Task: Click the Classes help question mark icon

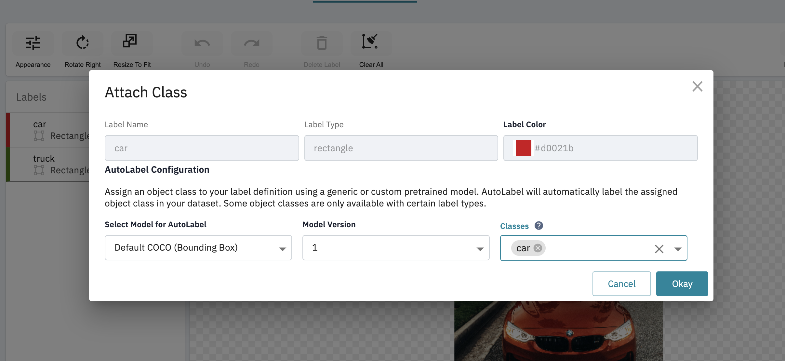Action: [x=539, y=226]
